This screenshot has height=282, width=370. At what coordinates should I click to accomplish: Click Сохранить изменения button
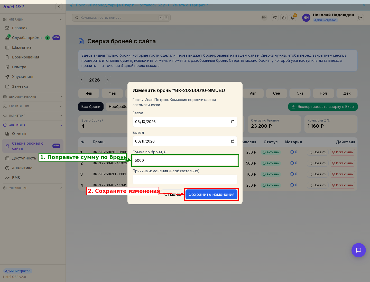pos(211,194)
